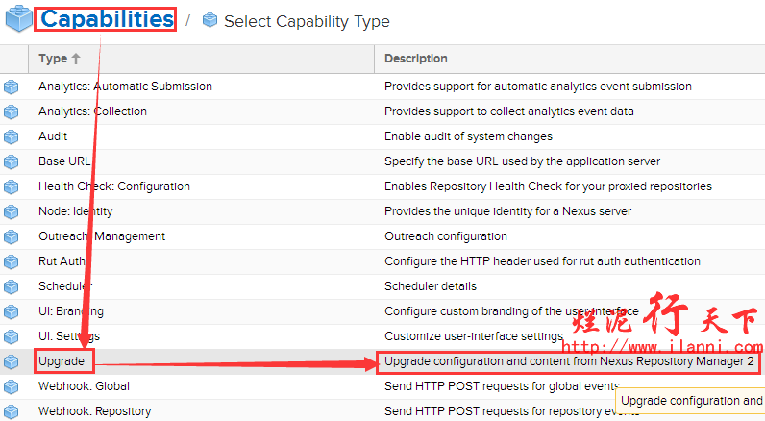The width and height of the screenshot is (765, 421).
Task: Click the cube icon for Outreach Management
Action: [12, 236]
